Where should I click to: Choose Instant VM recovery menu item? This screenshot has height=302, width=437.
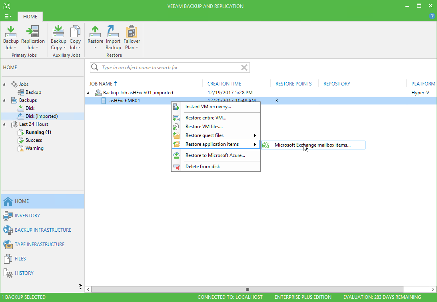point(216,107)
